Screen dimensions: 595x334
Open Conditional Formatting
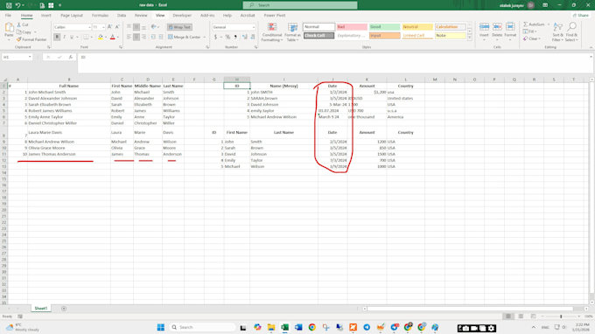pyautogui.click(x=272, y=32)
